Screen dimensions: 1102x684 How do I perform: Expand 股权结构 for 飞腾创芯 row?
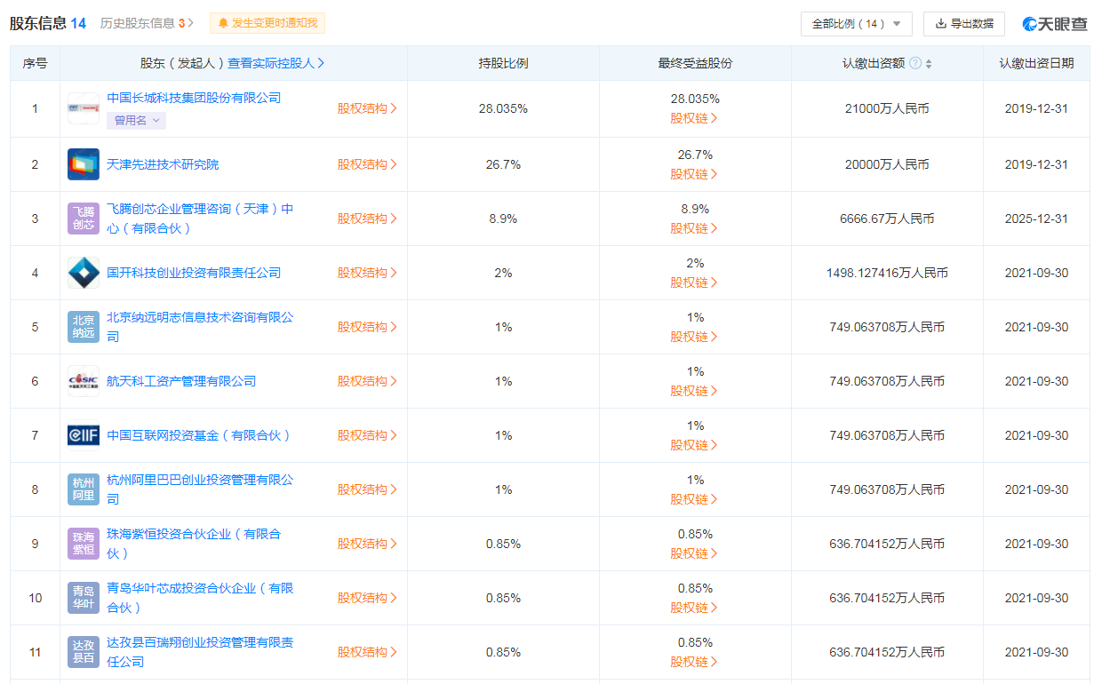coord(367,219)
